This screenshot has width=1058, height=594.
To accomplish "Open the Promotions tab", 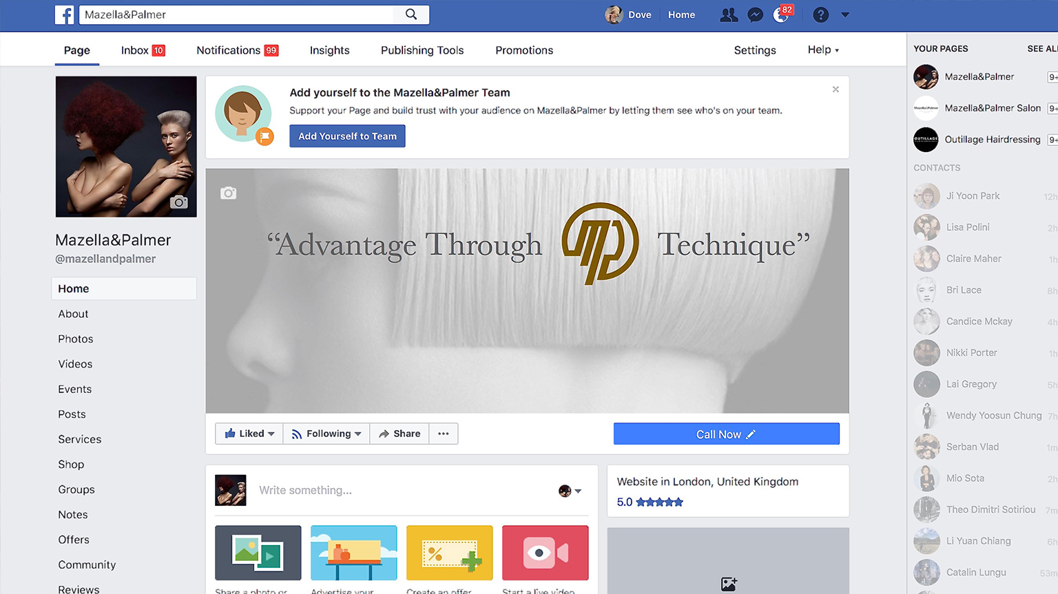I will 524,50.
